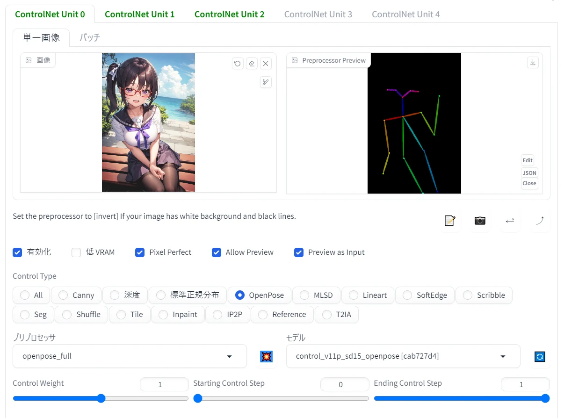Switch to ControlNet Unit 3 tab

318,14
